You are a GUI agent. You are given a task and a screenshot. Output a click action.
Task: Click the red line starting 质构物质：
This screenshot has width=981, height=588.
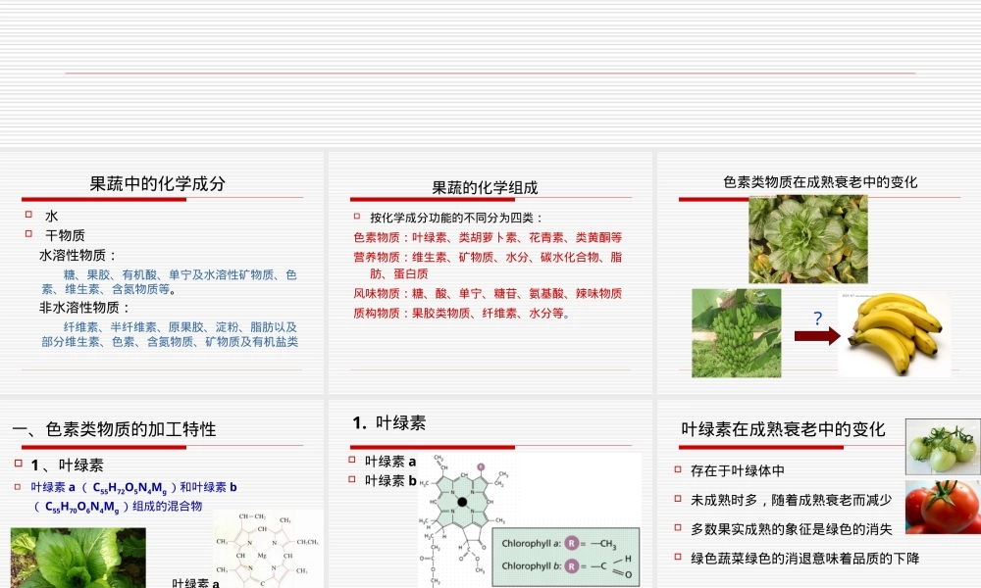point(462,313)
